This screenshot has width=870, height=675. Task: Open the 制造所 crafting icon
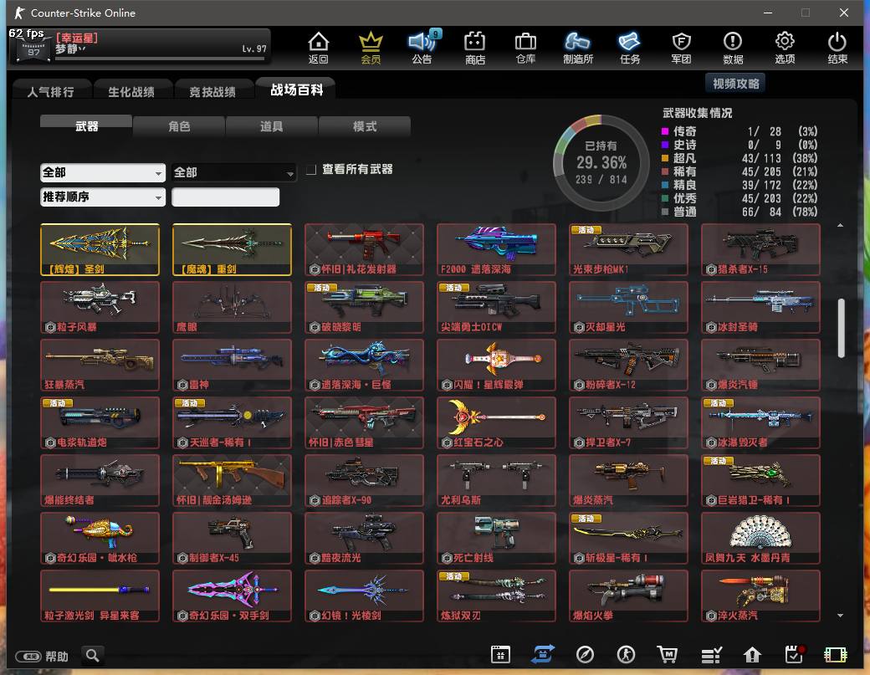pos(577,47)
